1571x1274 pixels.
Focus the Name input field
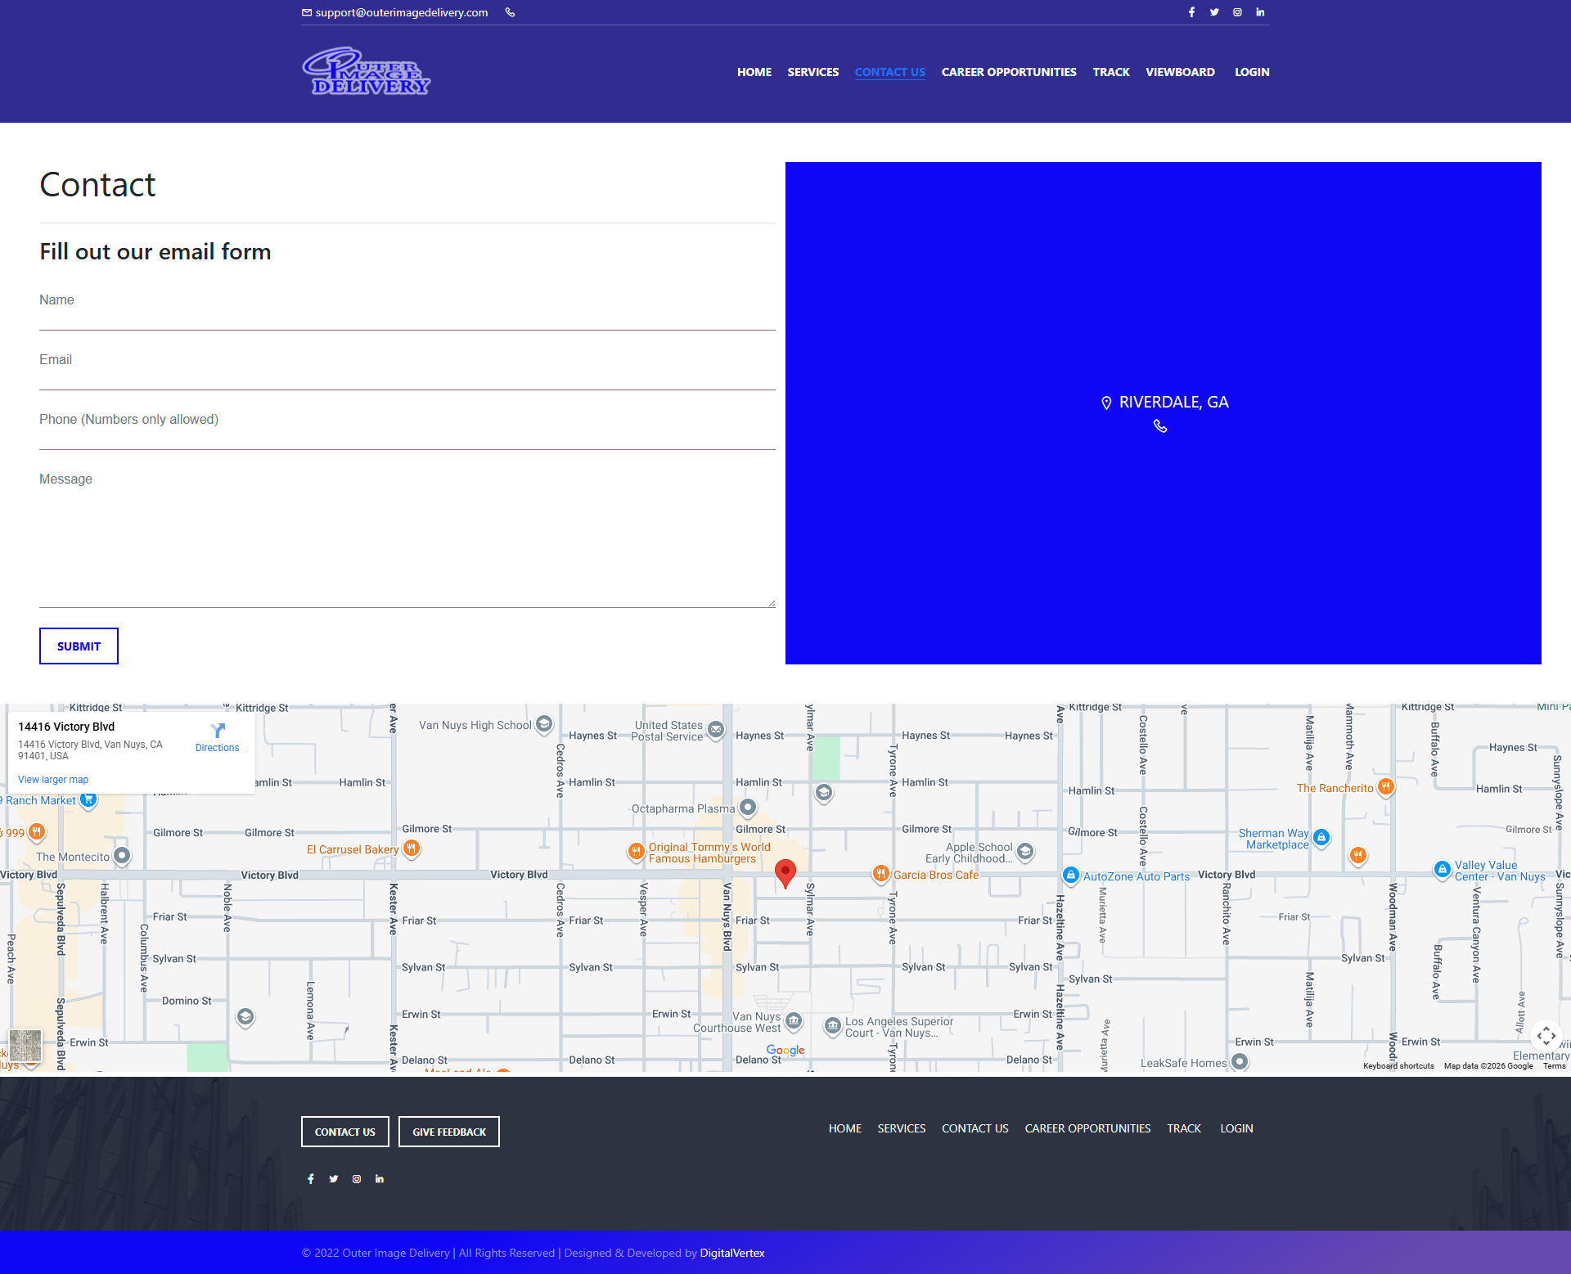(407, 314)
